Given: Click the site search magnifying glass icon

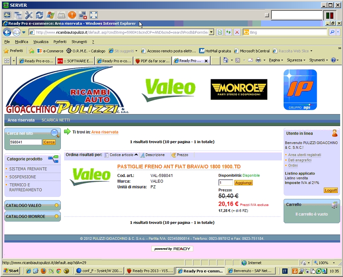Looking at the screenshot, I should tap(55, 133).
